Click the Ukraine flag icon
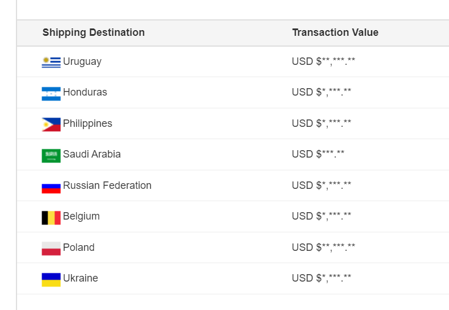The width and height of the screenshot is (449, 310). coord(51,280)
